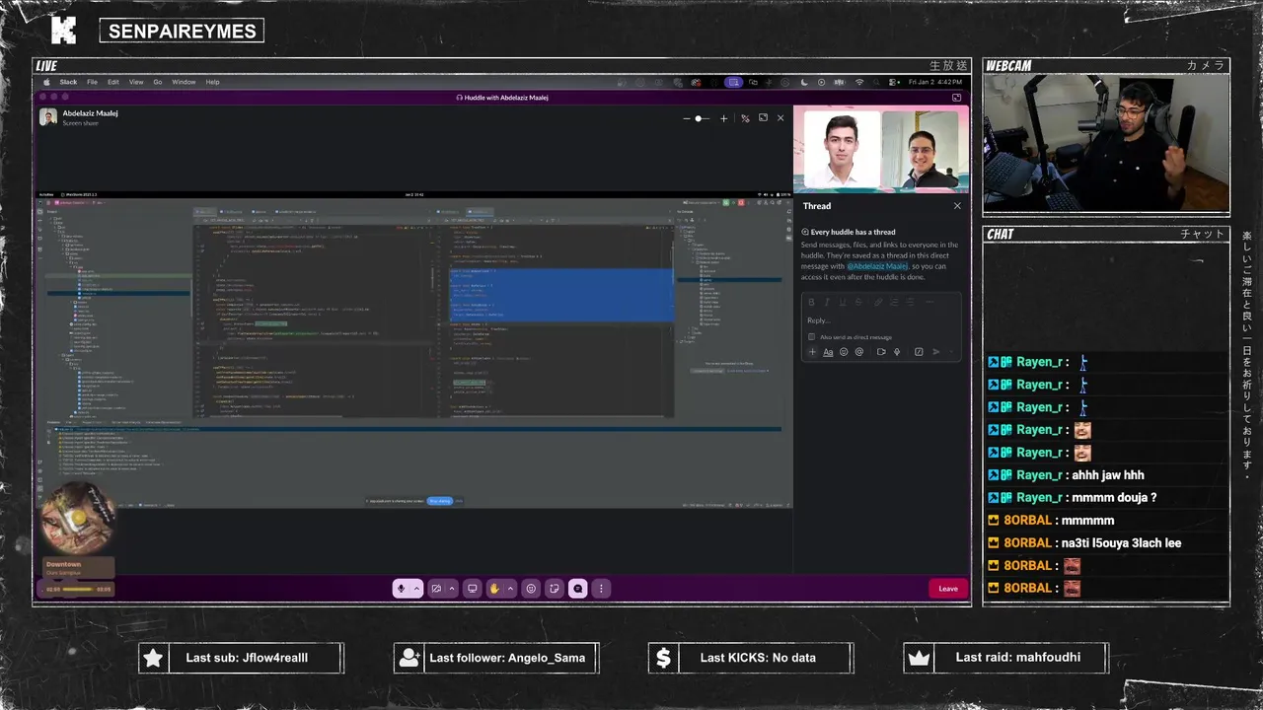Open more huddle options three-dot menu
1263x710 pixels.
coord(601,589)
